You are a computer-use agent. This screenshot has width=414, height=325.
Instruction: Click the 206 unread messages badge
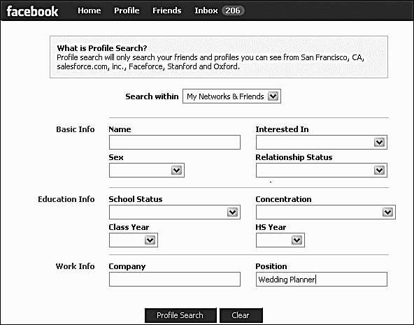[233, 10]
